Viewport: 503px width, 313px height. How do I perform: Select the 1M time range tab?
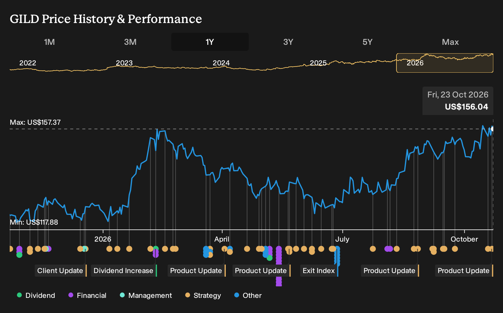[x=49, y=42]
